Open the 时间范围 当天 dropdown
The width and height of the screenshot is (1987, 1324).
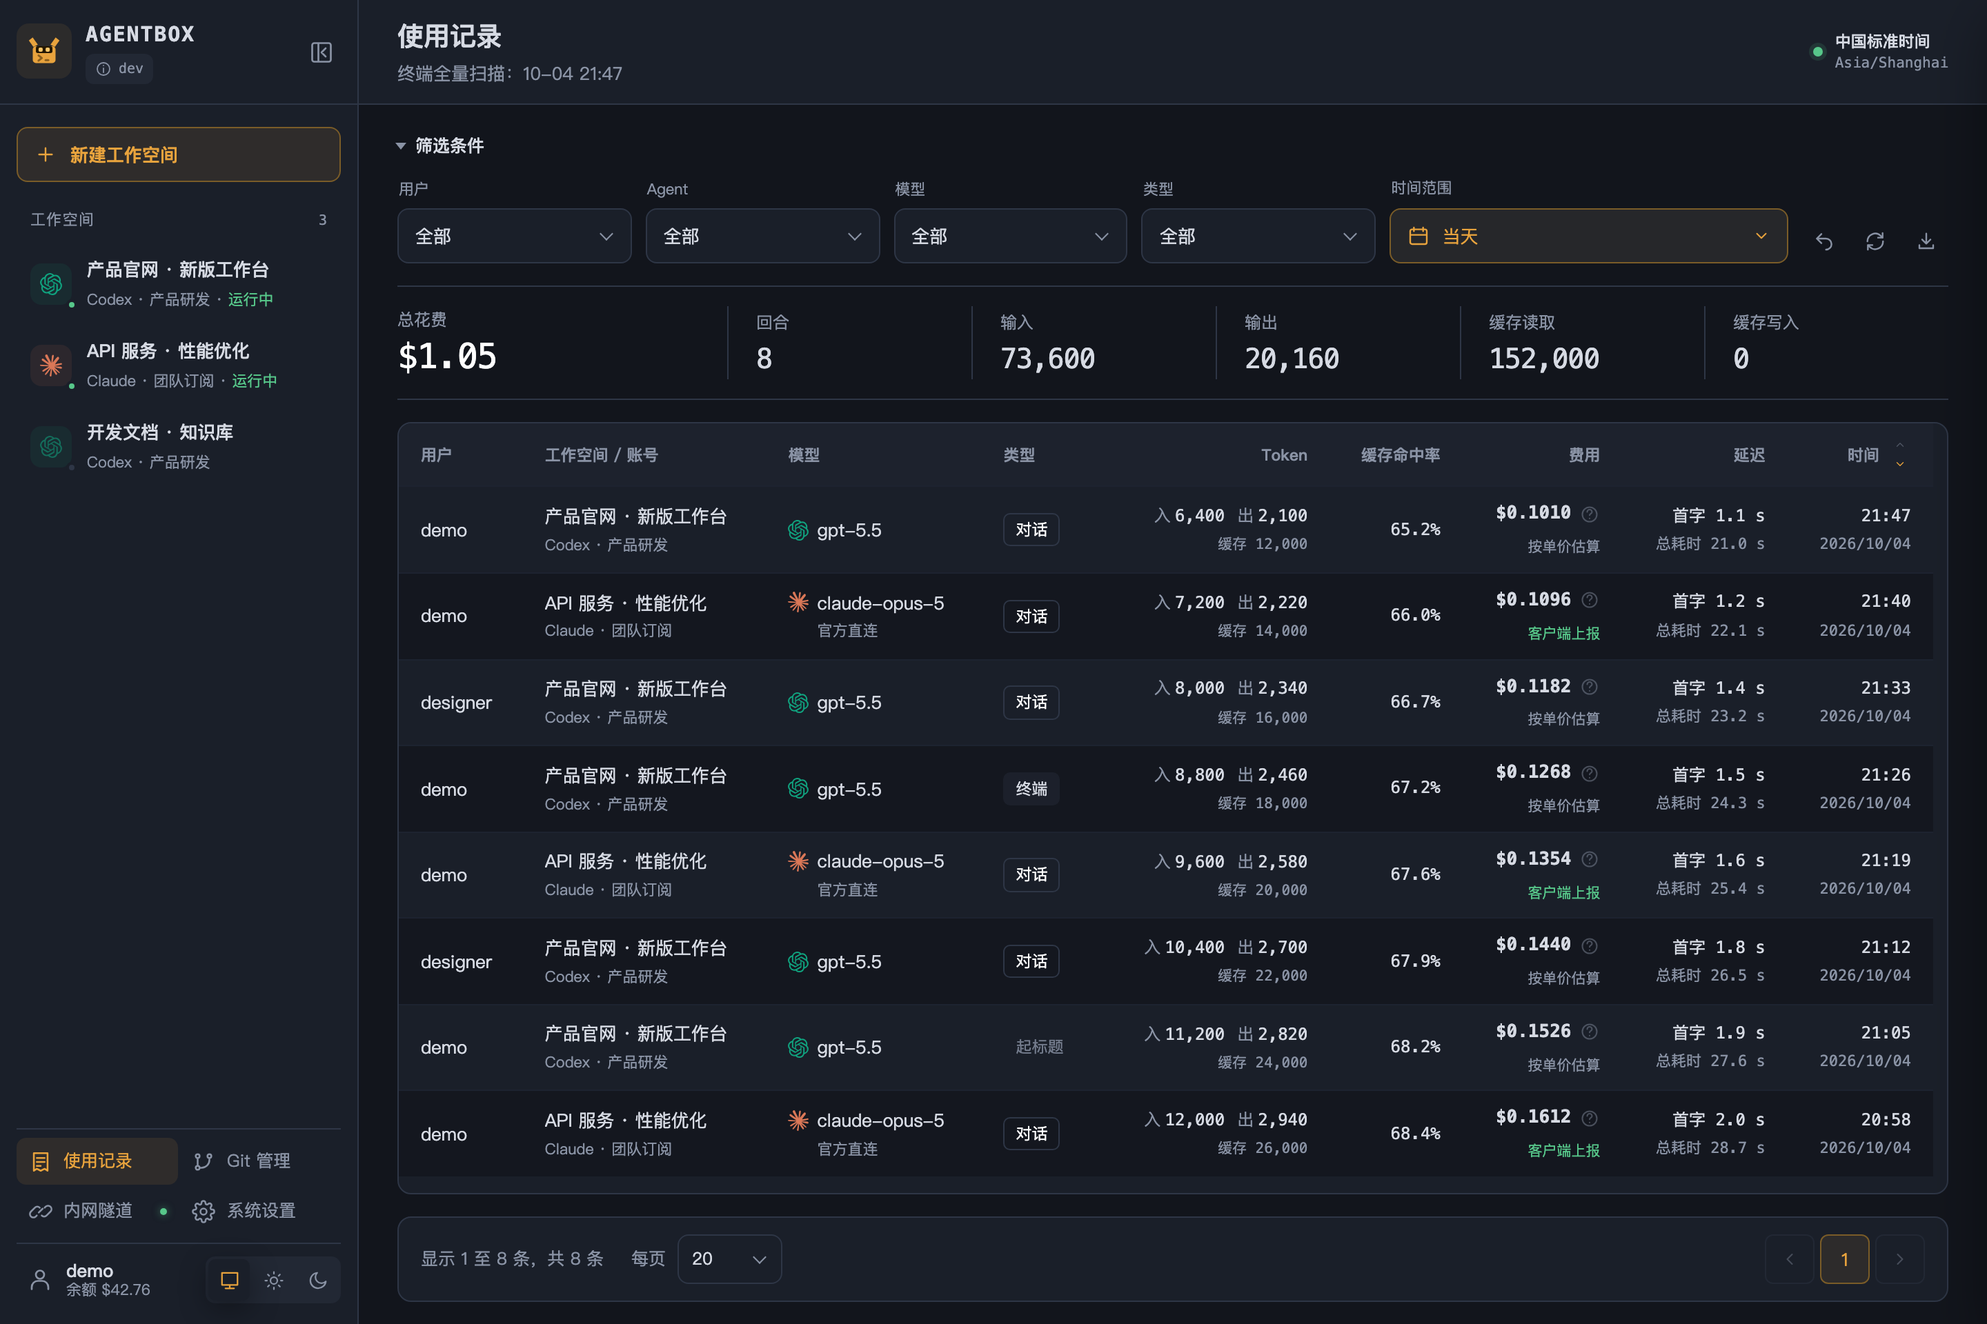point(1588,236)
